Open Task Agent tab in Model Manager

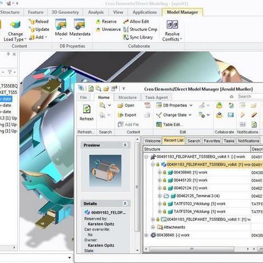pyautogui.click(x=156, y=97)
